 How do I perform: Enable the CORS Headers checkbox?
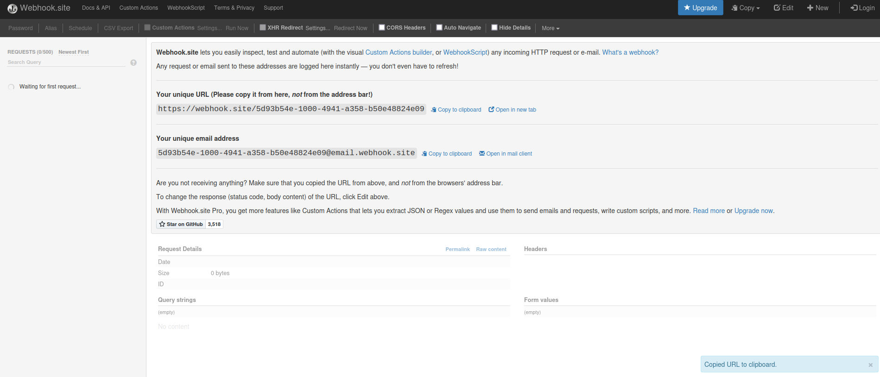382,27
